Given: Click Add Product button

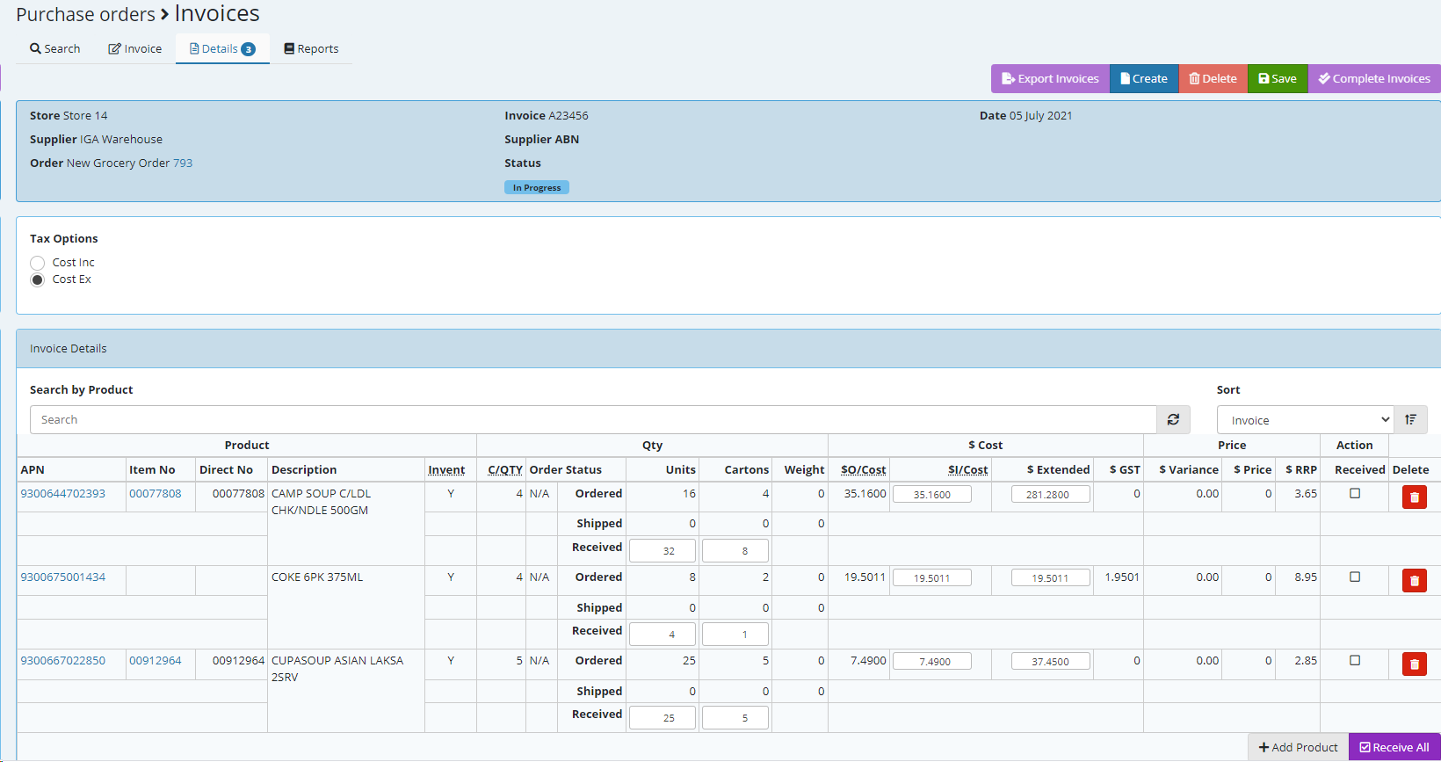Looking at the screenshot, I should click(x=1298, y=747).
